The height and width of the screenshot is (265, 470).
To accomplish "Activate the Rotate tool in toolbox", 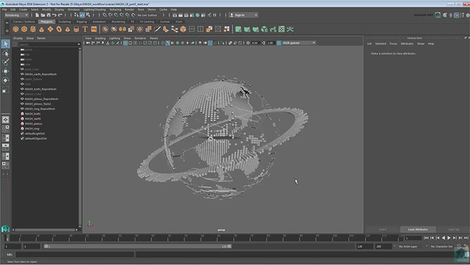I will click(5, 80).
